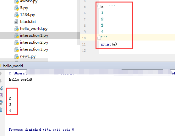Click the up the stack trace arrow

pos(1,73)
